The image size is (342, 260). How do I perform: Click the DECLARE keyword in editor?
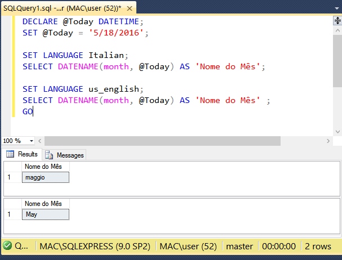coord(40,21)
